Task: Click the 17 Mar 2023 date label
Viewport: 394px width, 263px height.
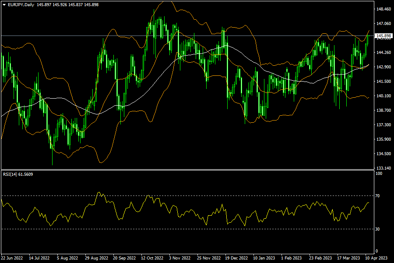Action: [x=348, y=258]
